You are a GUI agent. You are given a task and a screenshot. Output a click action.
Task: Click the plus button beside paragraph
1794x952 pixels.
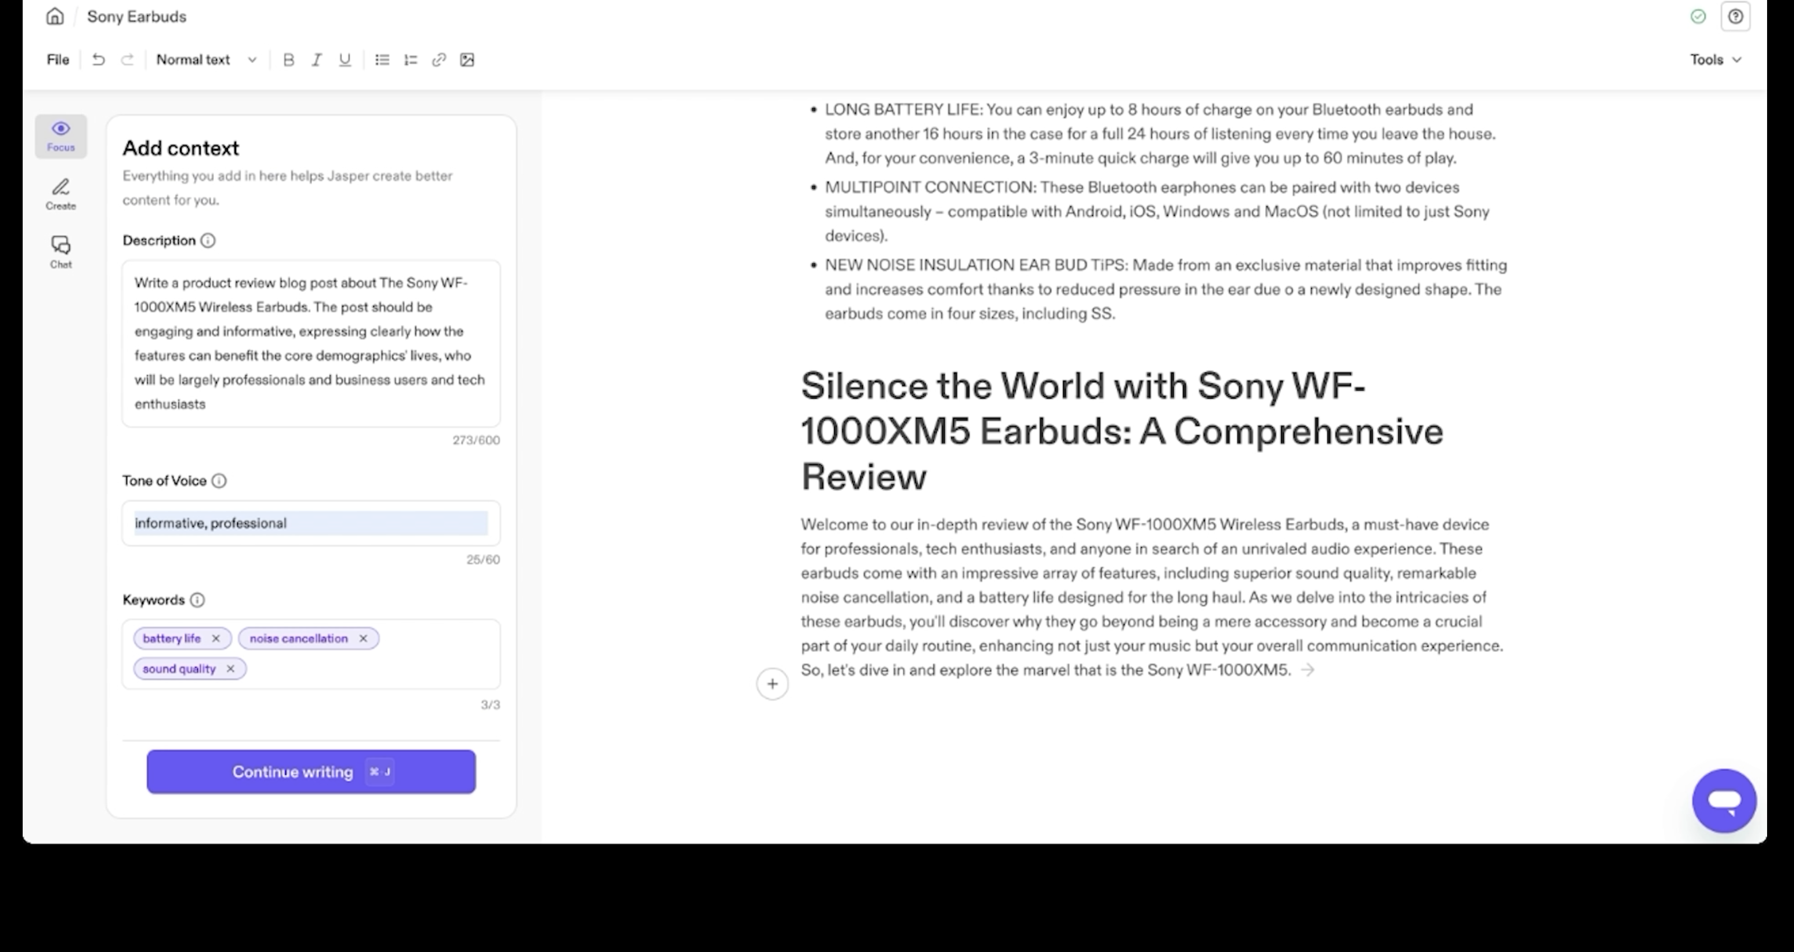tap(771, 684)
